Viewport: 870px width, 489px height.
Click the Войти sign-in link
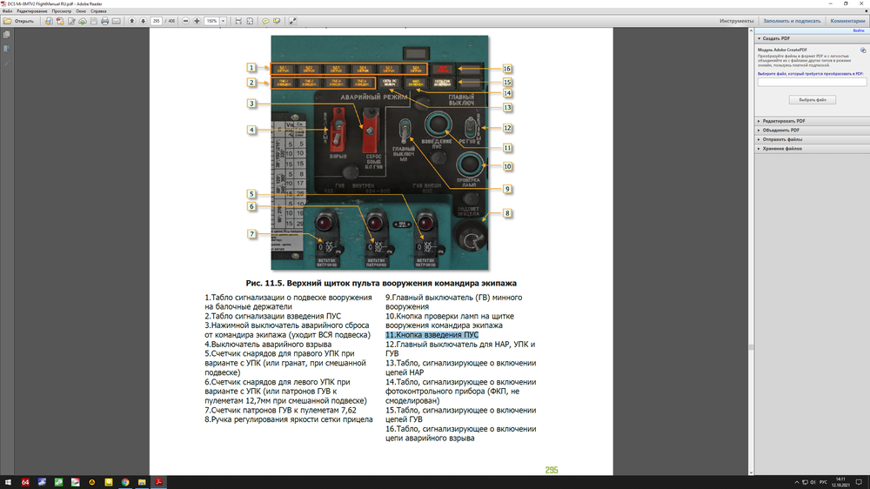(859, 30)
